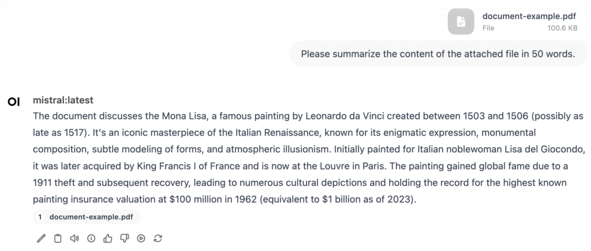Image resolution: width=591 pixels, height=251 pixels.
Task: Open generation info with the circled-i icon
Action: [91, 238]
